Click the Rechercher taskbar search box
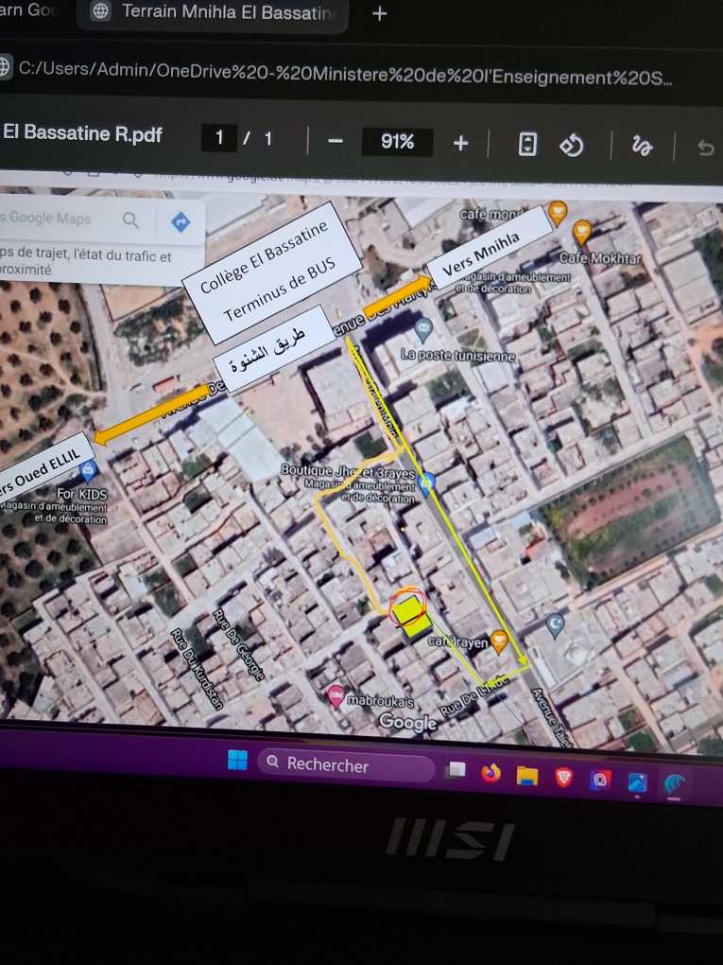This screenshot has height=965, width=723. pyautogui.click(x=346, y=763)
